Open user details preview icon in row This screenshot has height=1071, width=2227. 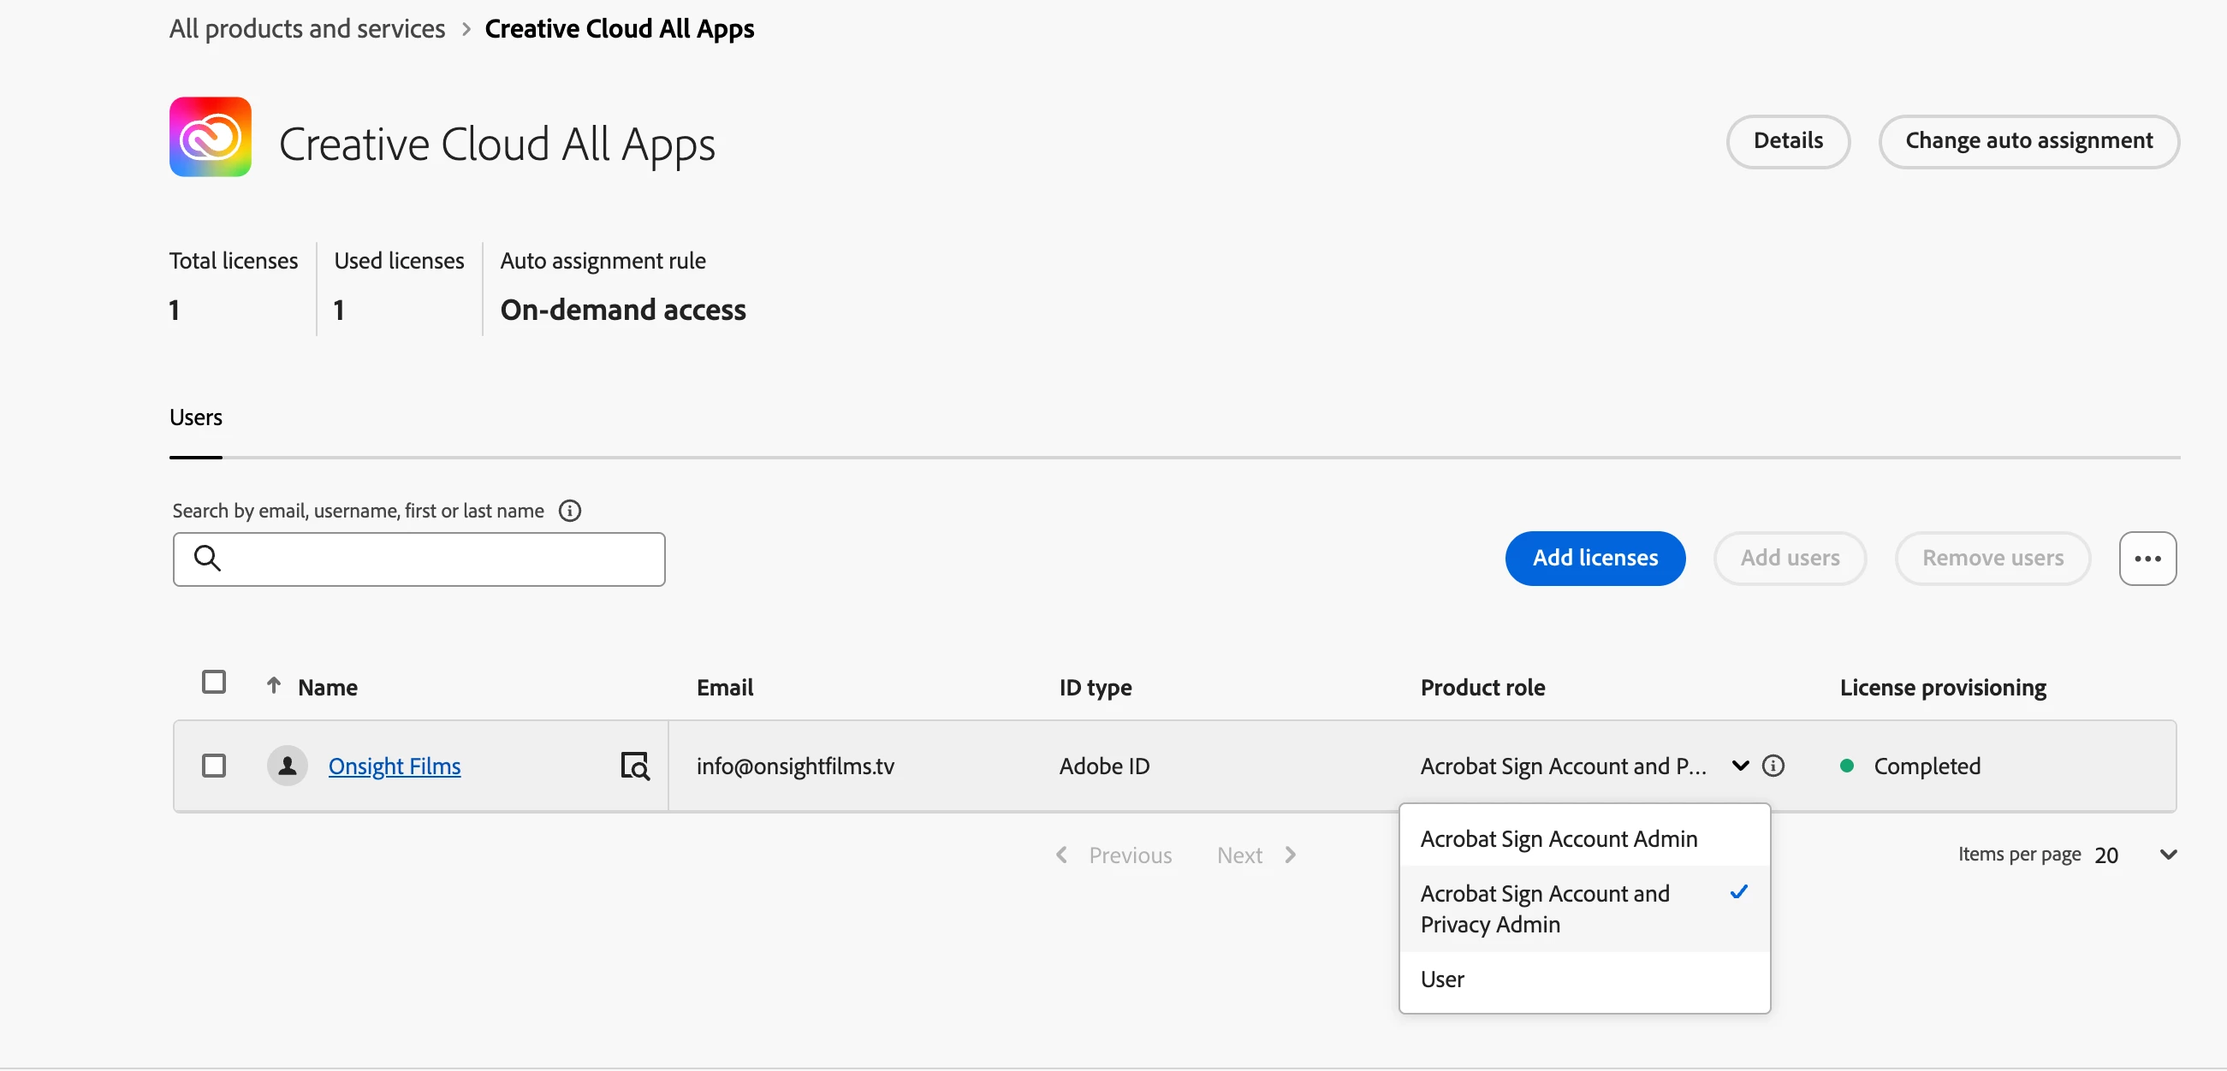pos(635,766)
